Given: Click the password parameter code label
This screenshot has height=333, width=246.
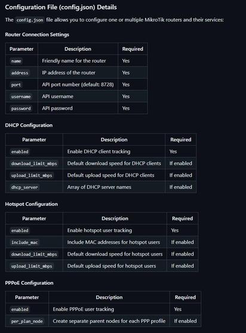Looking at the screenshot, I should [21, 109].
